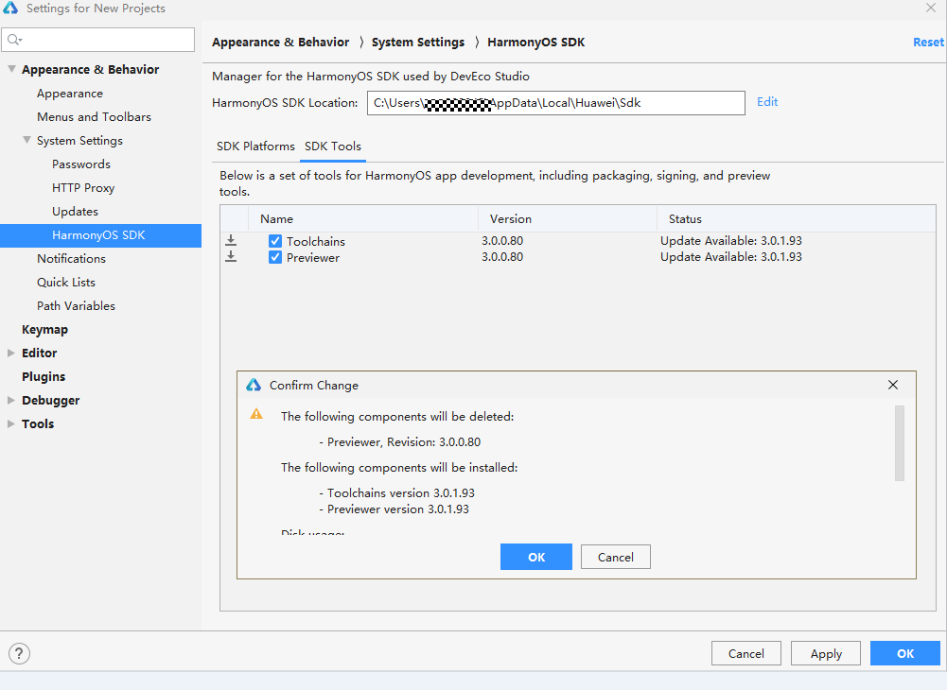Open Keymap settings
This screenshot has width=947, height=690.
point(45,330)
